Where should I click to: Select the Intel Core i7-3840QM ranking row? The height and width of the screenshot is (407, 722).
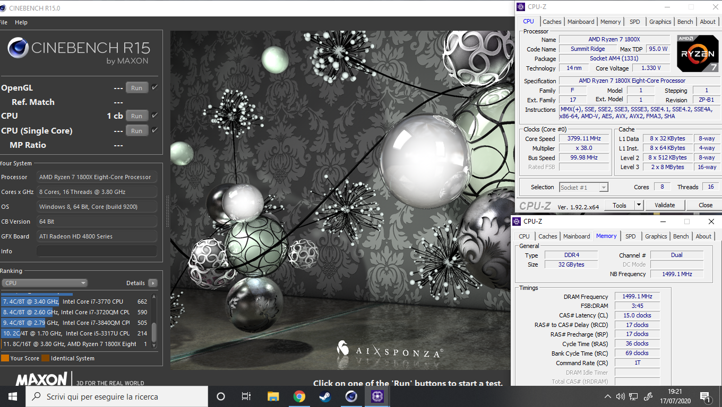pos(75,323)
